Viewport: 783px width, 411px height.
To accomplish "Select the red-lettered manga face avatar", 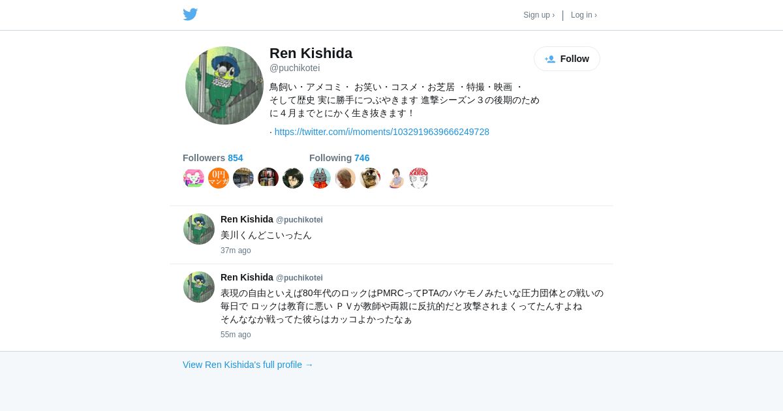I will point(419,178).
